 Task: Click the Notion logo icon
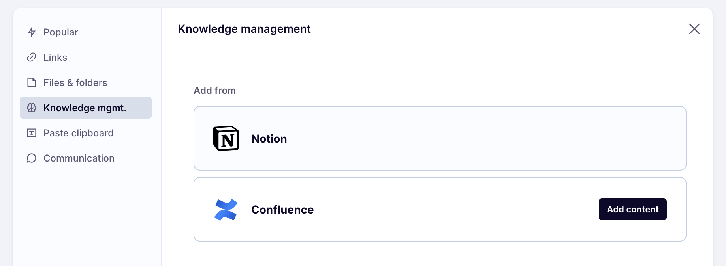coord(226,138)
